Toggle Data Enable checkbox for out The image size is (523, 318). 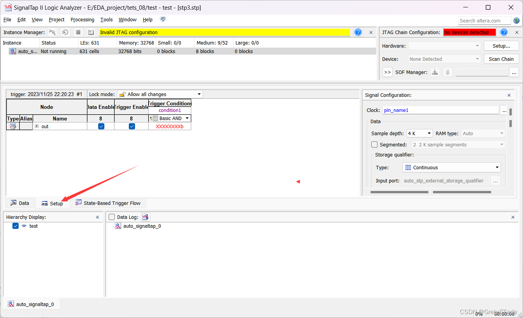(101, 126)
